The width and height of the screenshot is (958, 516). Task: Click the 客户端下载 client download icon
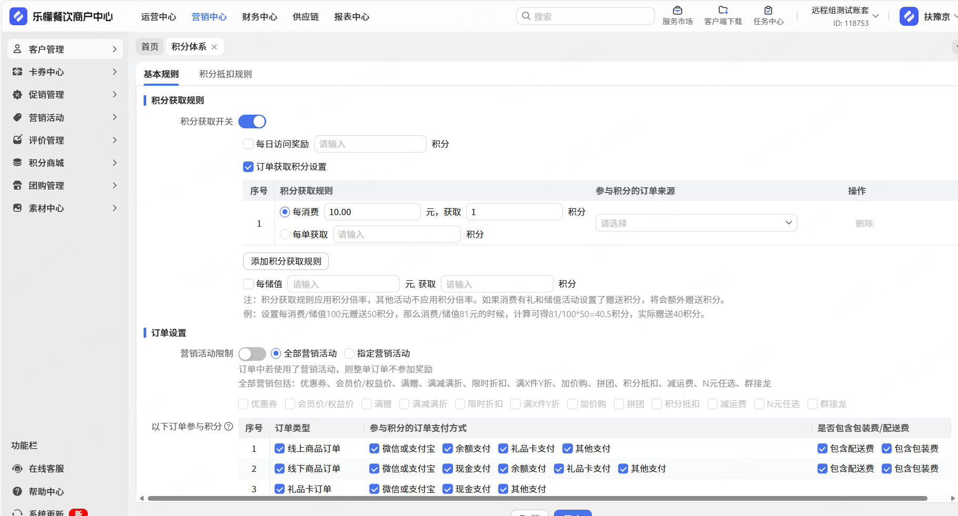tap(723, 11)
